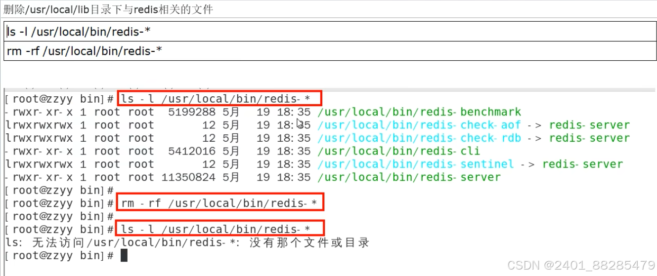
Task: Click the redis-check-rdb symlink path
Action: coord(419,138)
